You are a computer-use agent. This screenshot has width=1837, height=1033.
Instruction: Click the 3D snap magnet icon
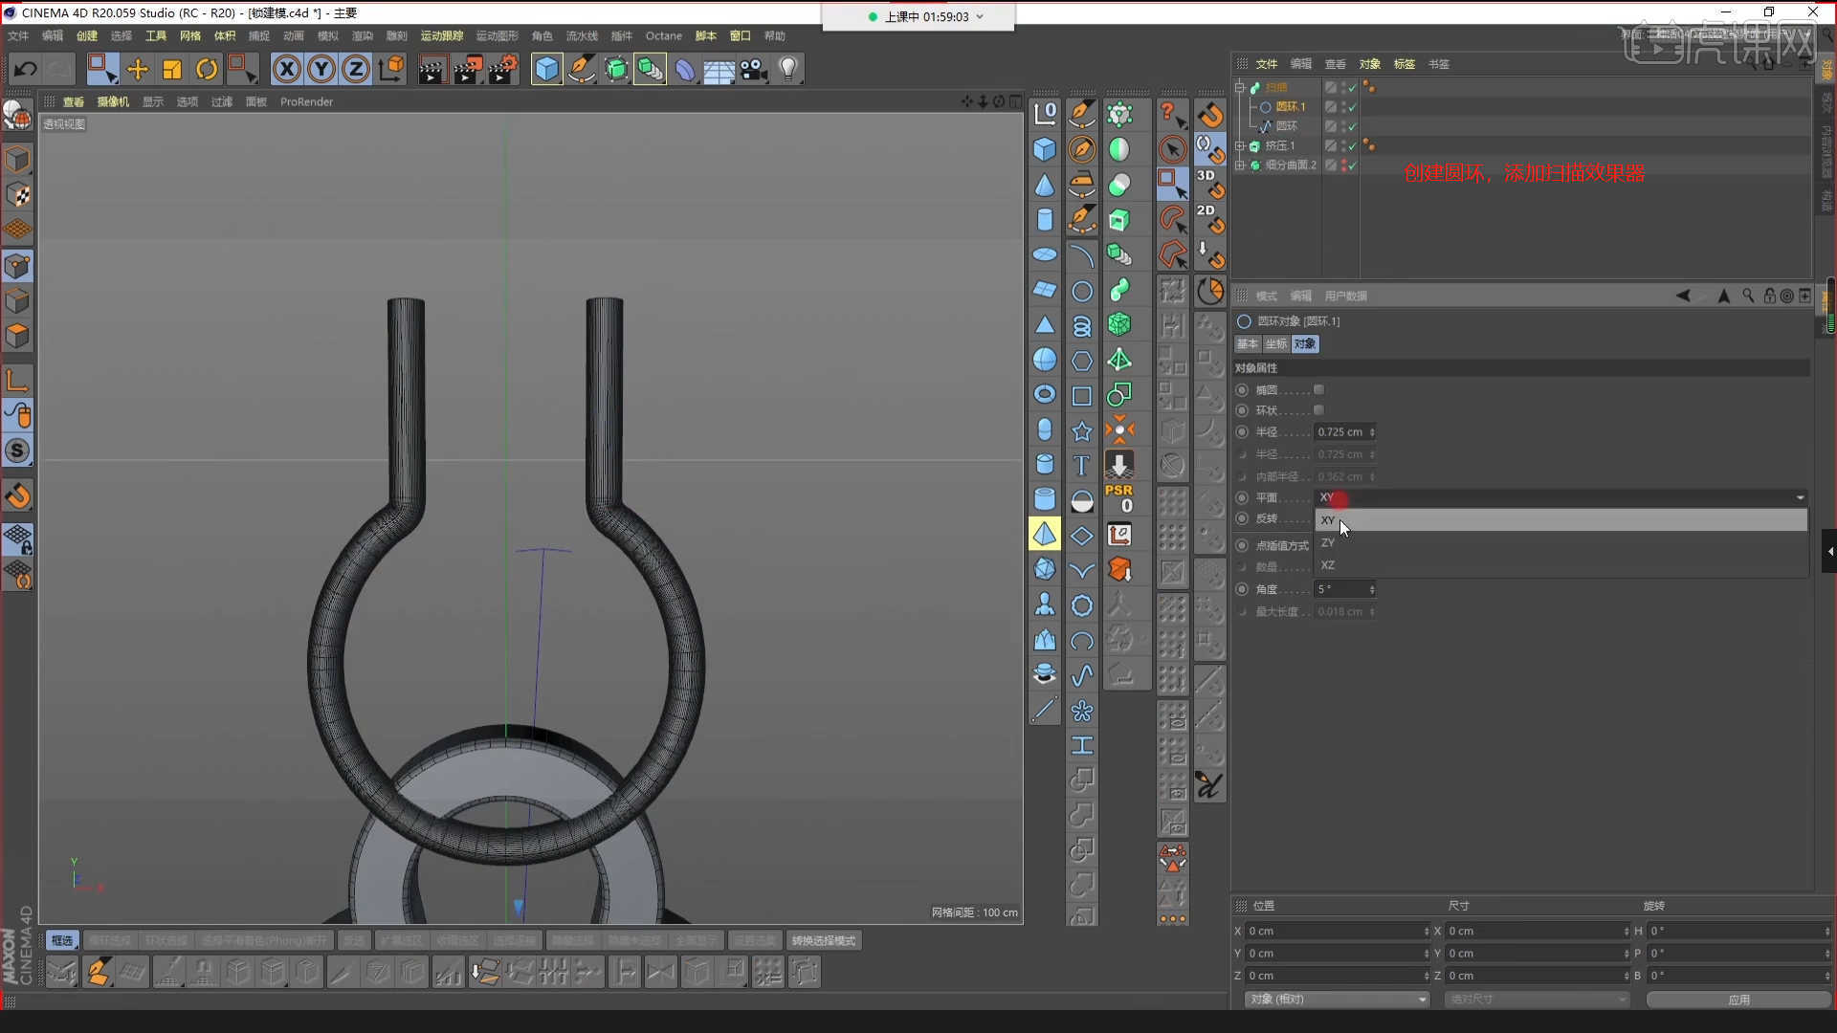coord(1210,184)
